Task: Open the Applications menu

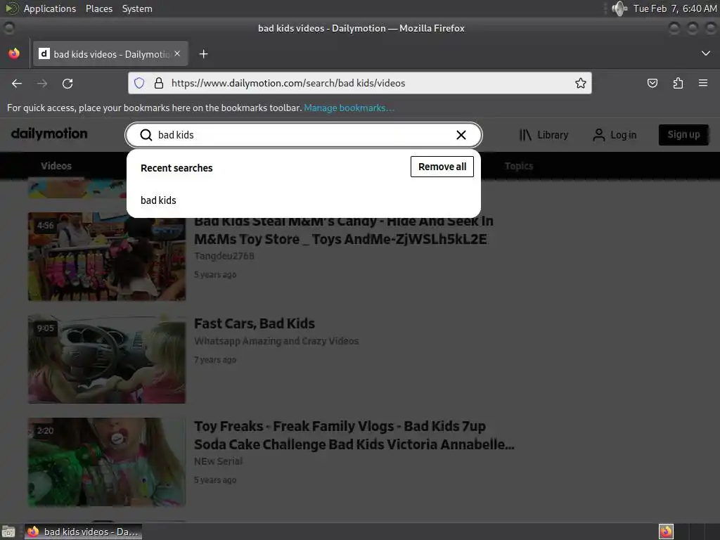Action: pyautogui.click(x=50, y=8)
